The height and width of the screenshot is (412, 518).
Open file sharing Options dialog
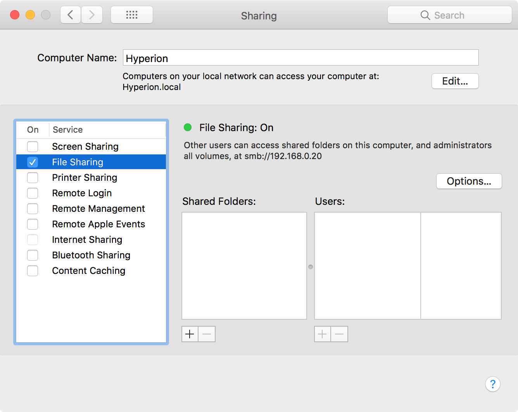(469, 181)
